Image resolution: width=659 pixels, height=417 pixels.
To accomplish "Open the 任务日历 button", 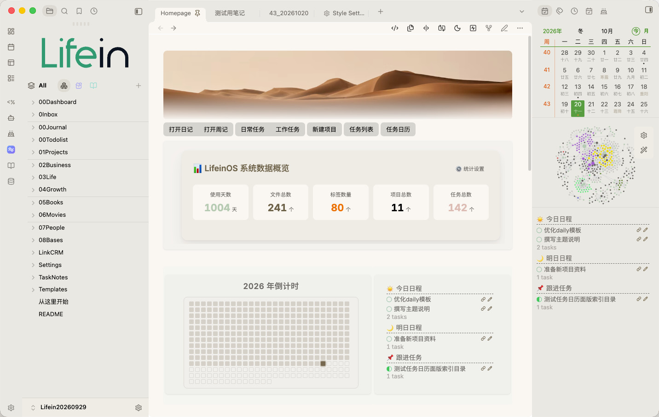I will coord(398,129).
